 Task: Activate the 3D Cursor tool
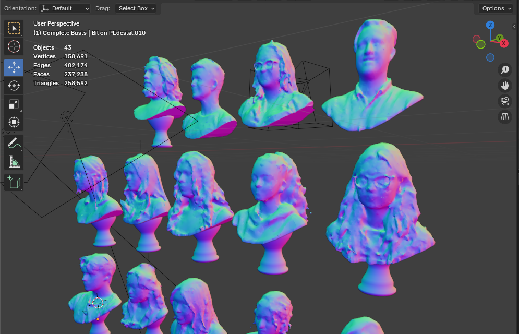pos(14,46)
